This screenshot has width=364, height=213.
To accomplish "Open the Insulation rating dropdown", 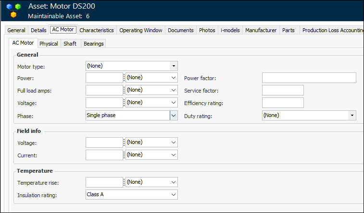I will tap(173, 195).
